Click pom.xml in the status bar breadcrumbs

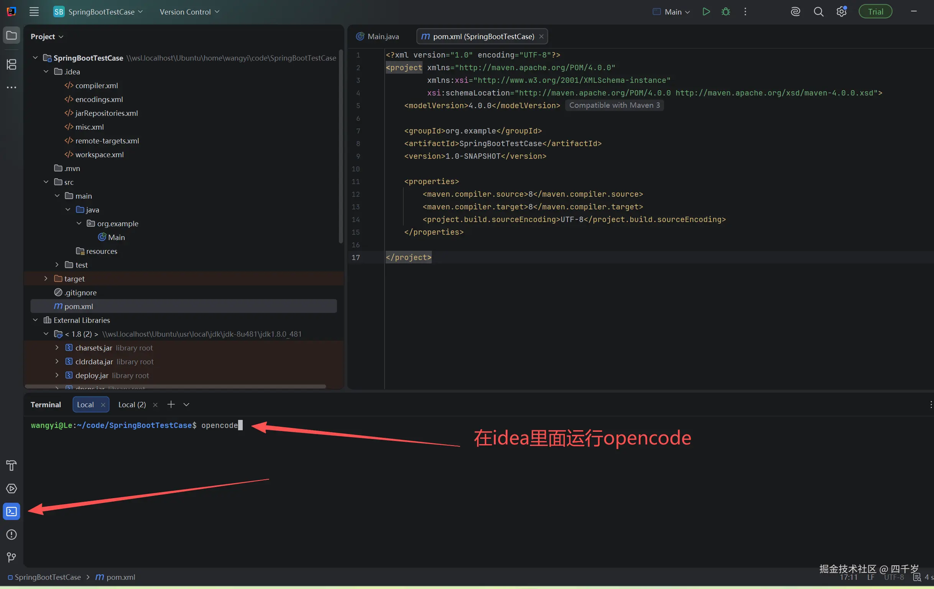(x=120, y=577)
